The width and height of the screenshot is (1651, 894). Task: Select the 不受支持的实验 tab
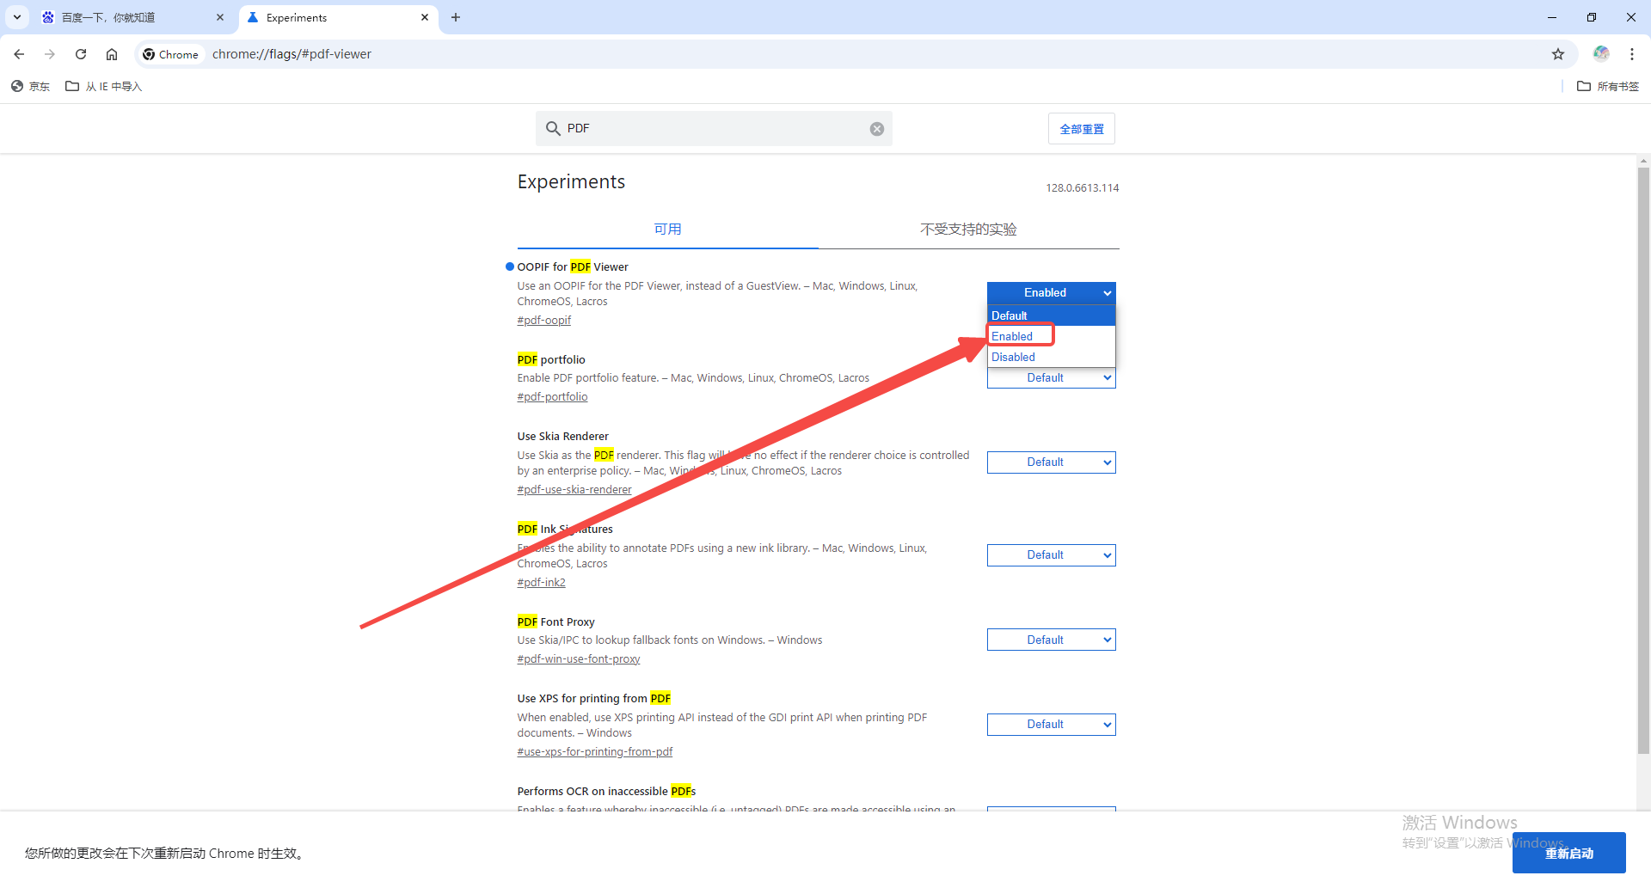(968, 229)
